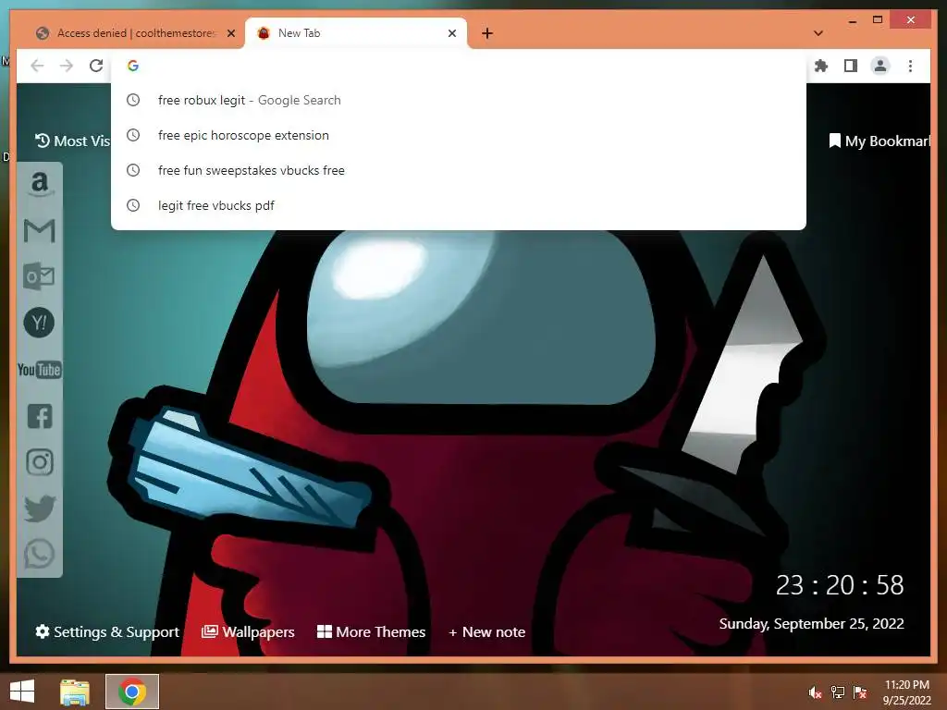Open the Gmail shortcut icon

[39, 230]
